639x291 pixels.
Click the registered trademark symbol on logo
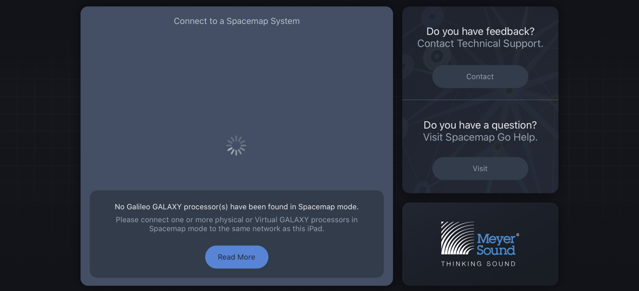[x=518, y=235]
